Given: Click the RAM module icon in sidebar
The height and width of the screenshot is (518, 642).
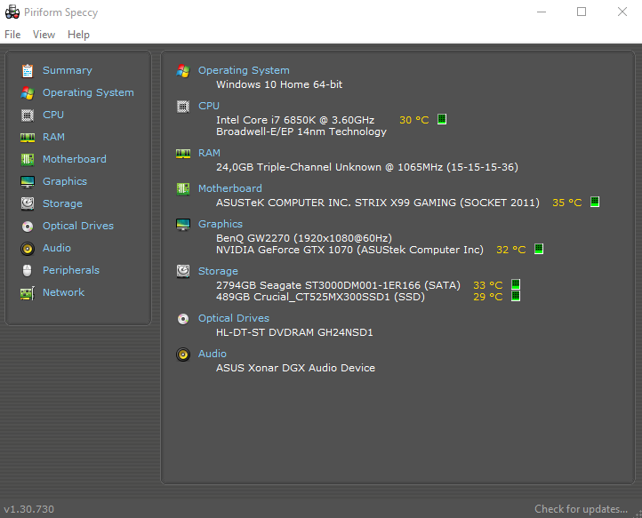Looking at the screenshot, I should (27, 137).
